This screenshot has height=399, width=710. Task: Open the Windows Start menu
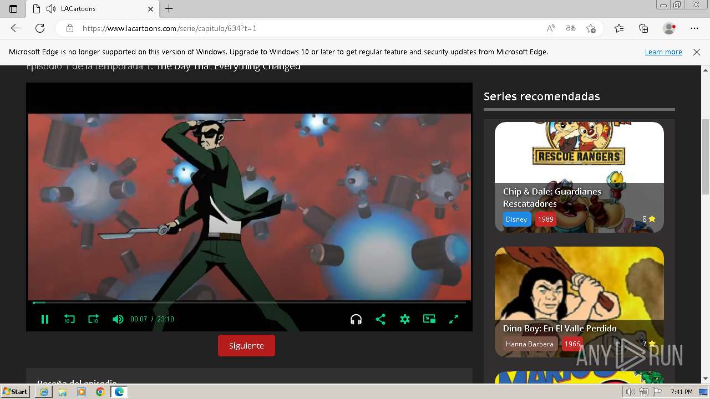16,392
